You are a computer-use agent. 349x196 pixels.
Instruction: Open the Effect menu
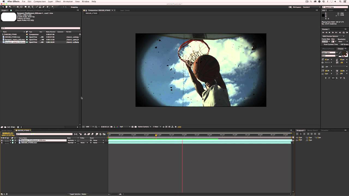coord(58,2)
